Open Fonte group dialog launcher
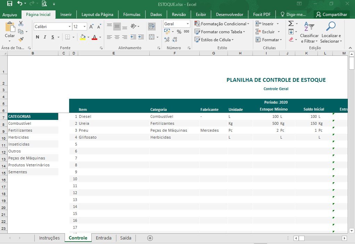 (101, 48)
